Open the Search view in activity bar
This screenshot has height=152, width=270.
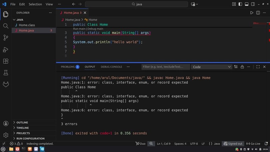[5, 26]
